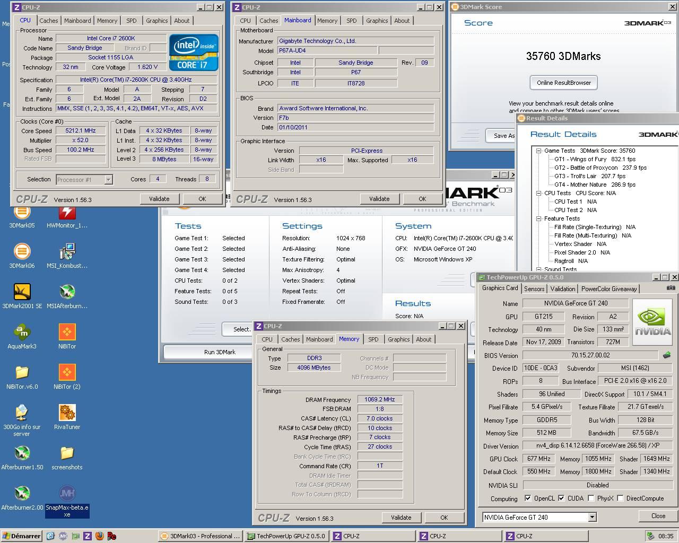Click Validate in the Memory CPU-Z window

click(401, 518)
